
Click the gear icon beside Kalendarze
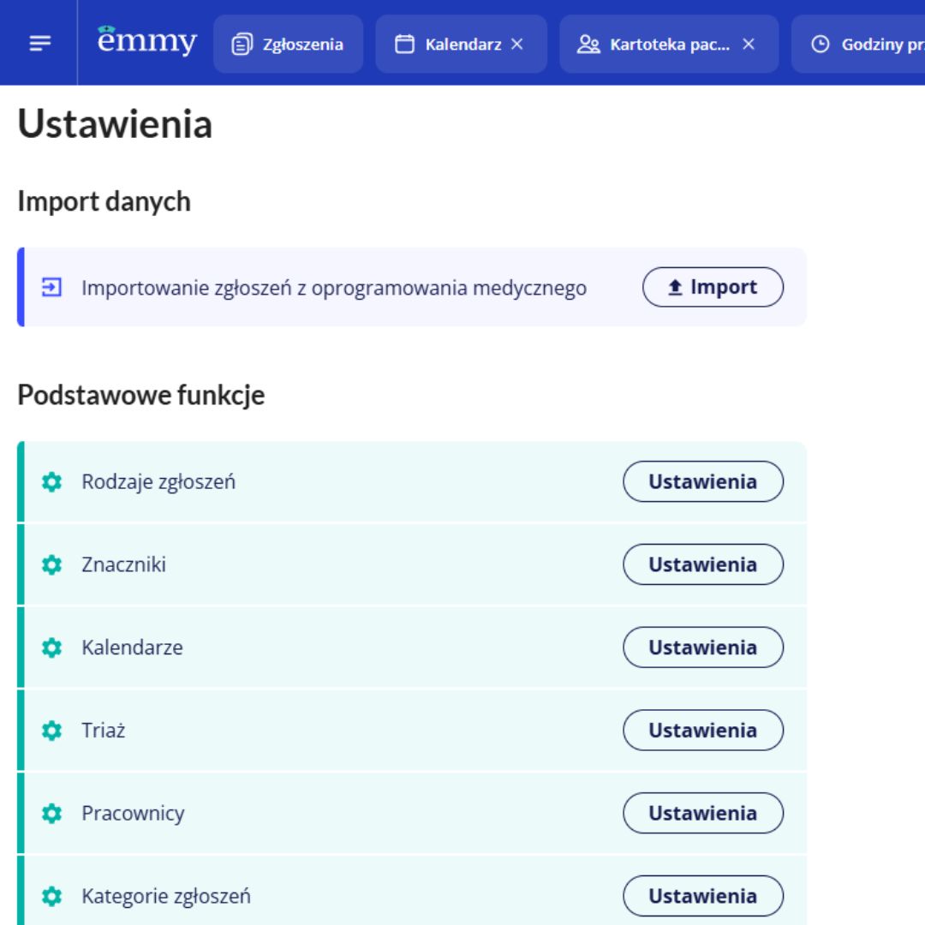[x=52, y=648]
